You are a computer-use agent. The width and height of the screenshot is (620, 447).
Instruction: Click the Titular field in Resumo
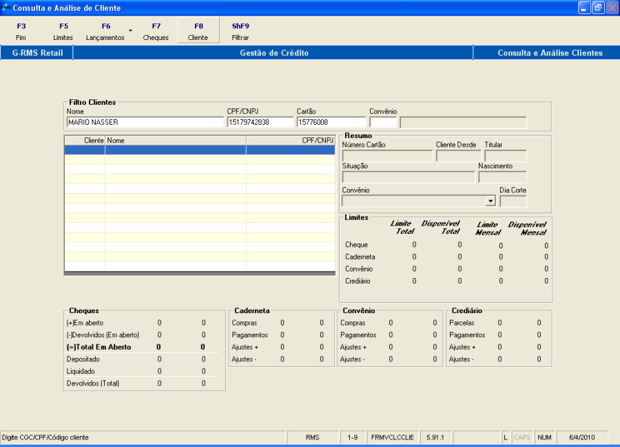[x=506, y=156]
